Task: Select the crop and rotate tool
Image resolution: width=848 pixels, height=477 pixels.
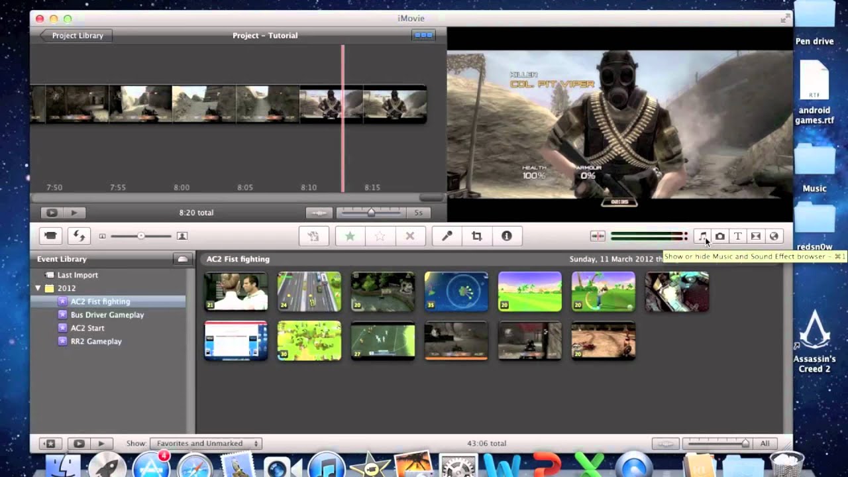Action: (x=476, y=236)
